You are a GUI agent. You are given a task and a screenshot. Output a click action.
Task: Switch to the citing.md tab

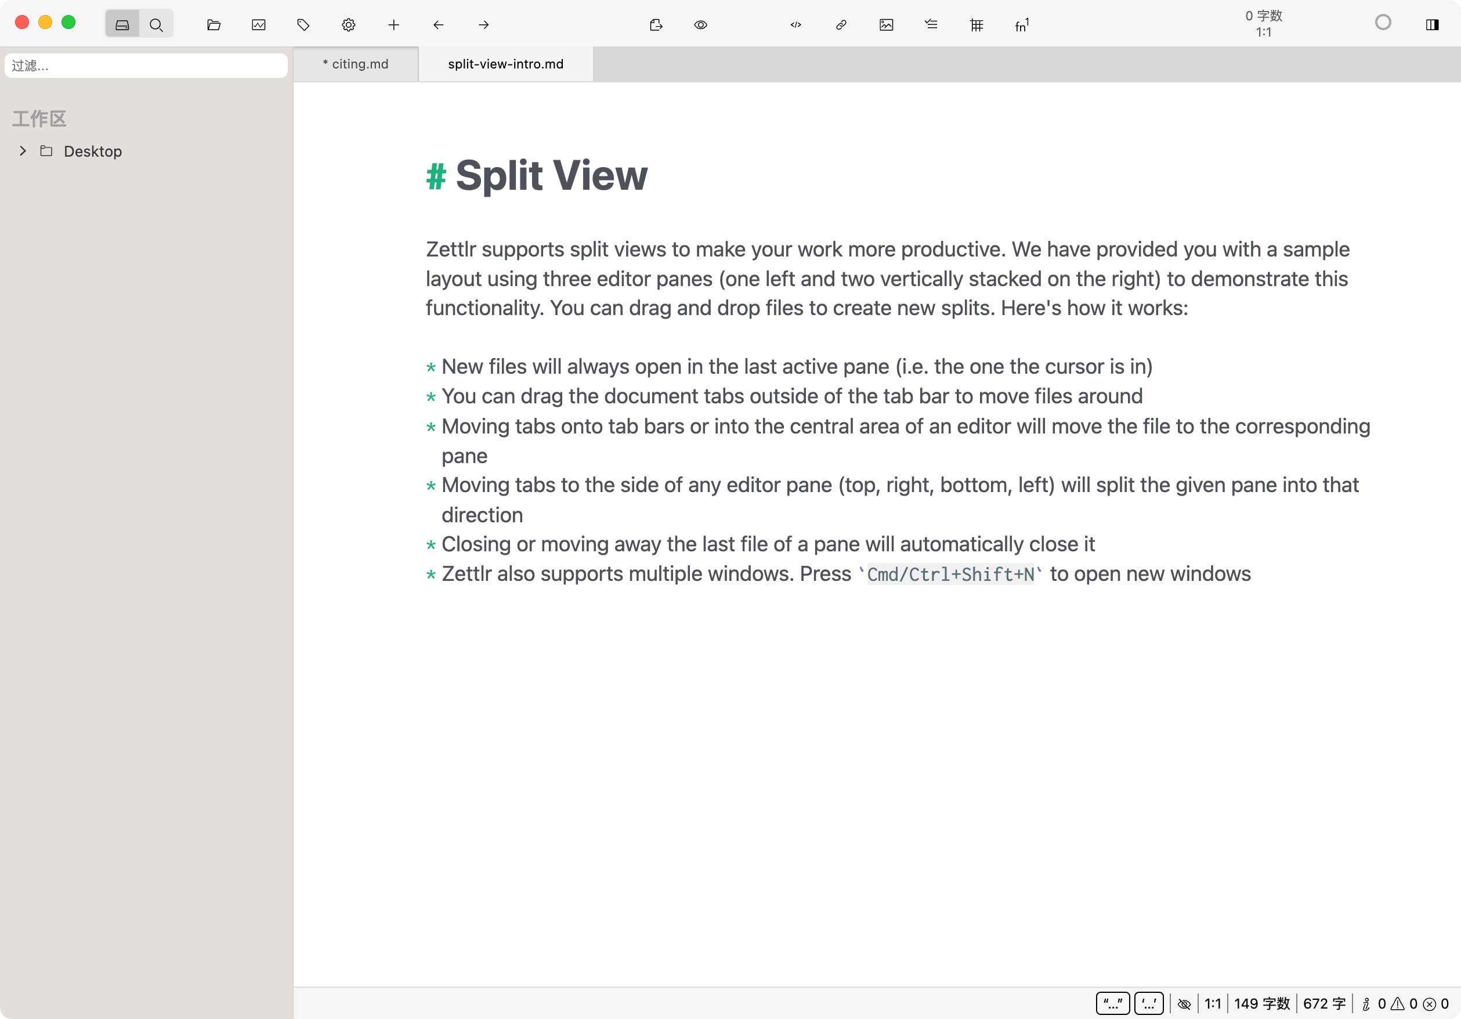[356, 64]
